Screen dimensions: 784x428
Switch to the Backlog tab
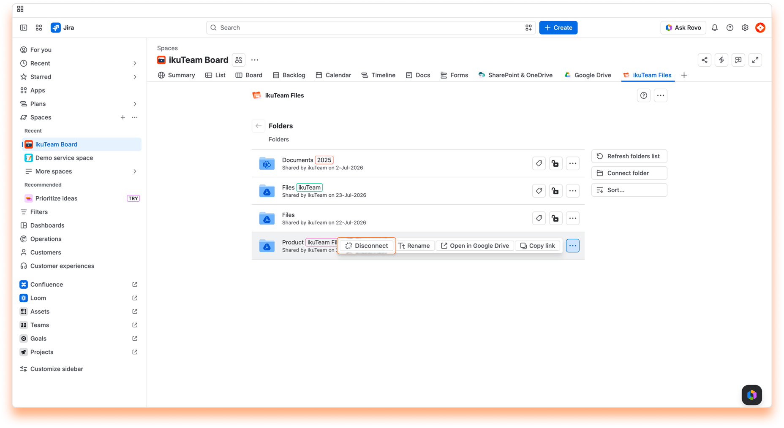(289, 75)
